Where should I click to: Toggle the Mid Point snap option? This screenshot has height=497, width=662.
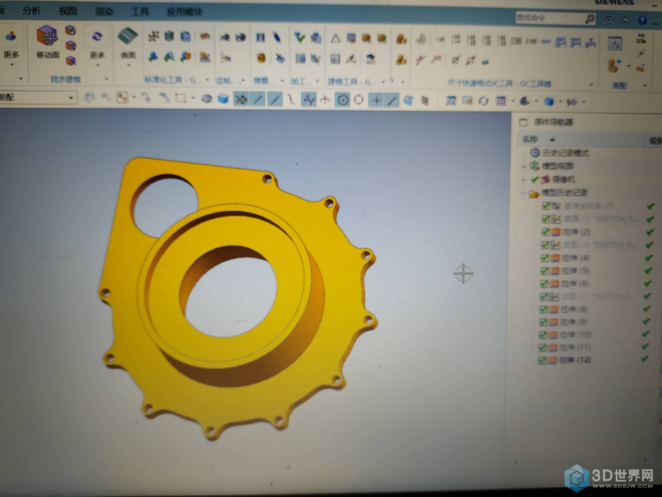coord(275,100)
